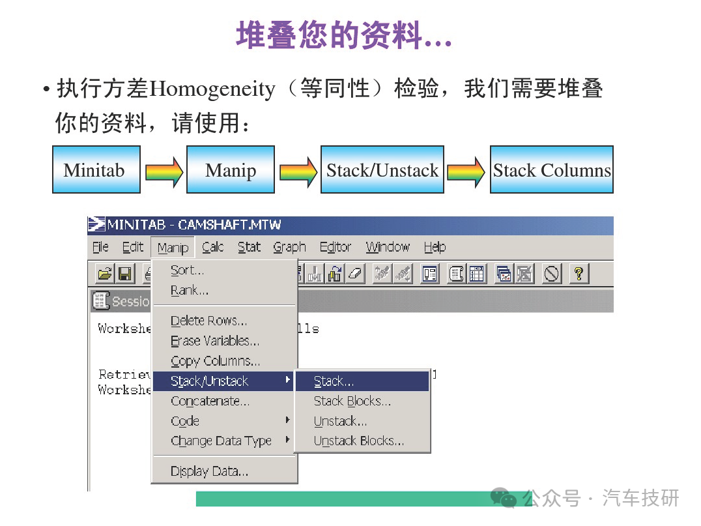Click the bar chart with arrow icon
This screenshot has width=701, height=526.
click(x=335, y=273)
